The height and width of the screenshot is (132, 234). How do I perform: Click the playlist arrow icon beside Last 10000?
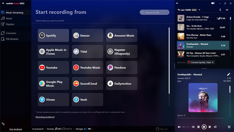[x=179, y=10]
